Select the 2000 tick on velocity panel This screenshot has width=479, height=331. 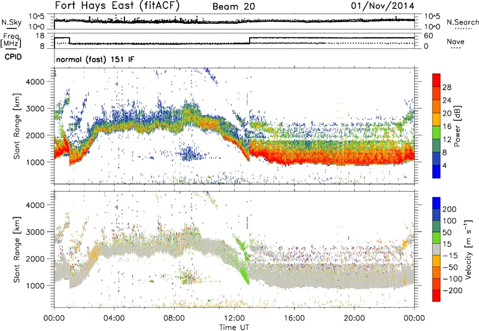35,259
